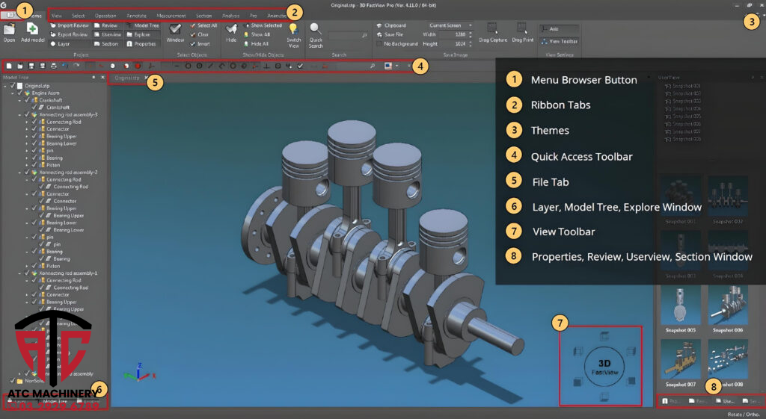The width and height of the screenshot is (766, 419).
Task: Toggle the No Background checkbox
Action: (379, 44)
